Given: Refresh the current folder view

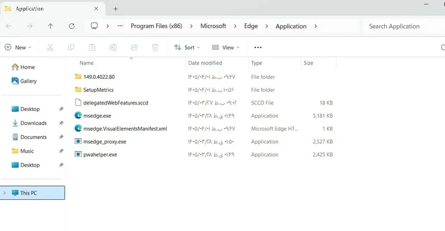Looking at the screenshot, I should [72, 26].
